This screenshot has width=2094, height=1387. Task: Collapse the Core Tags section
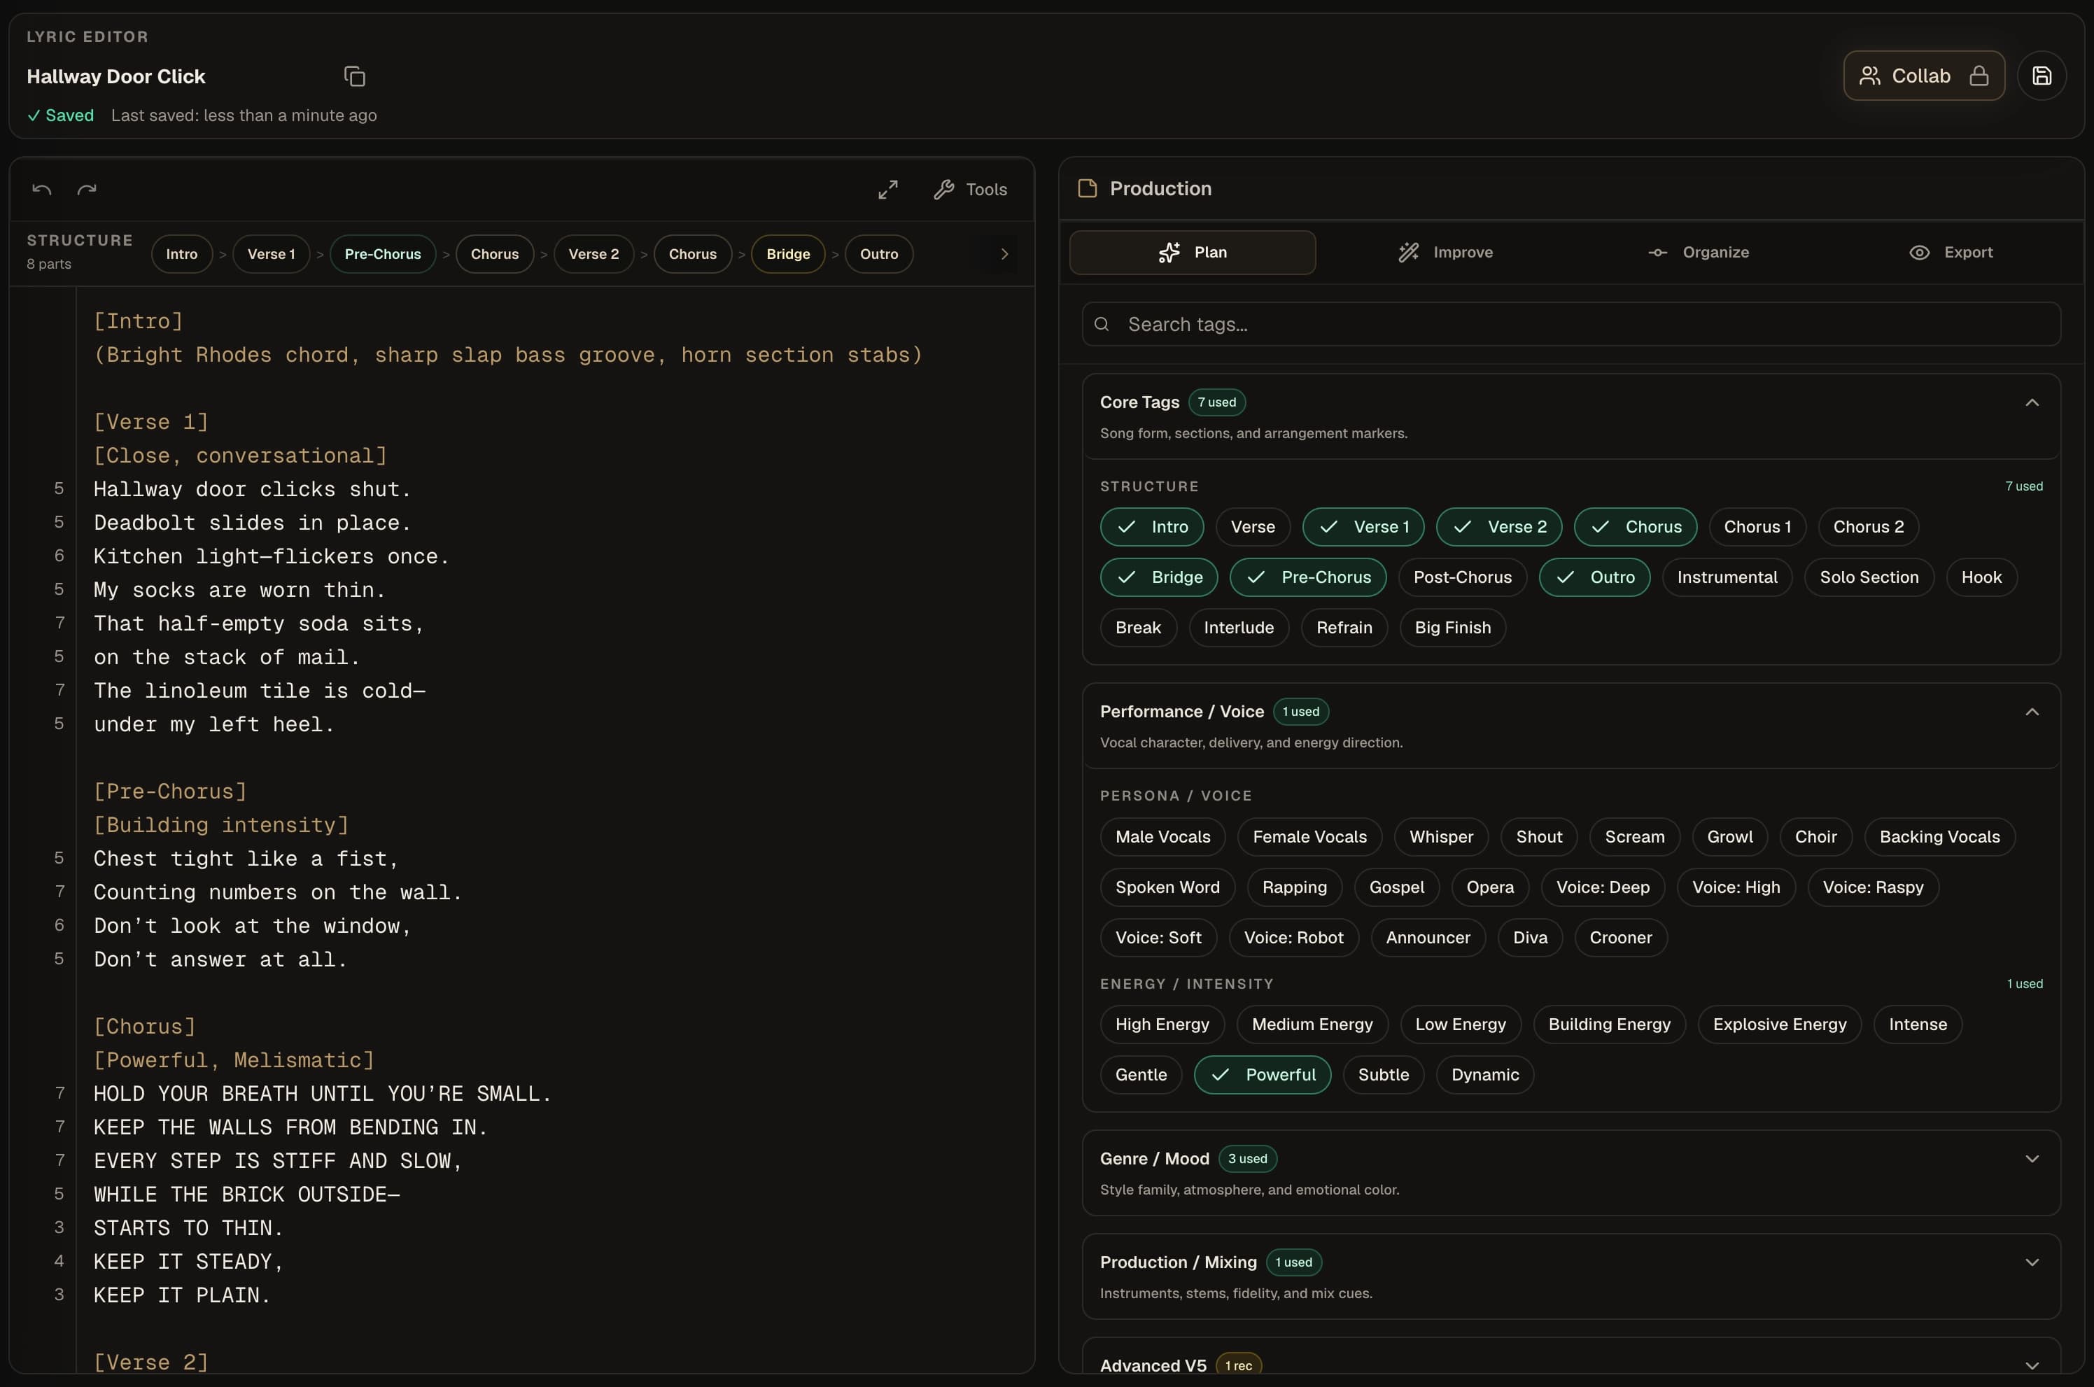[x=2031, y=402]
